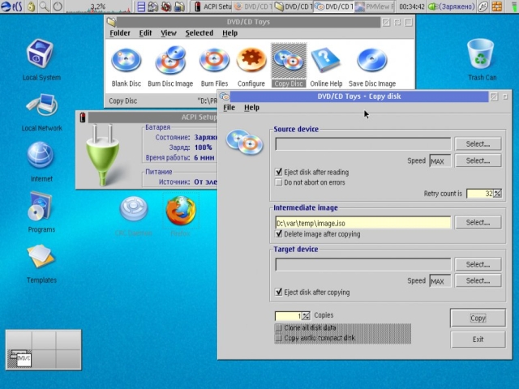Enable Do not abort on errors
This screenshot has height=389, width=519.
(x=280, y=182)
